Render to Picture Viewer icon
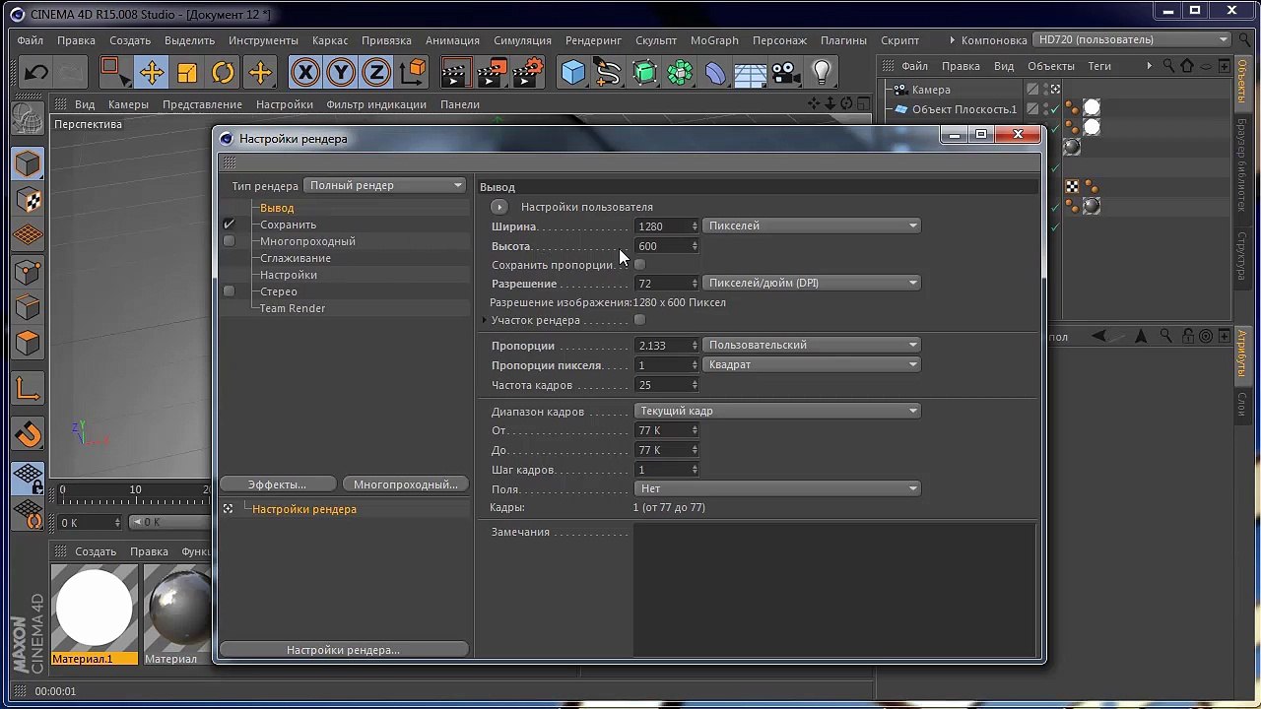The width and height of the screenshot is (1261, 709). tap(492, 73)
